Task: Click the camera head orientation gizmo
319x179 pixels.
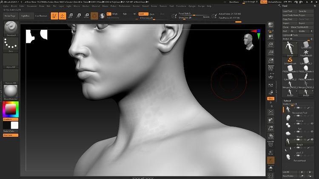Action: (248, 40)
